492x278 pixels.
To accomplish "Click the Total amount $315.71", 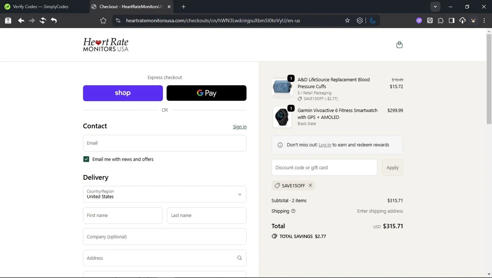I will (393, 226).
